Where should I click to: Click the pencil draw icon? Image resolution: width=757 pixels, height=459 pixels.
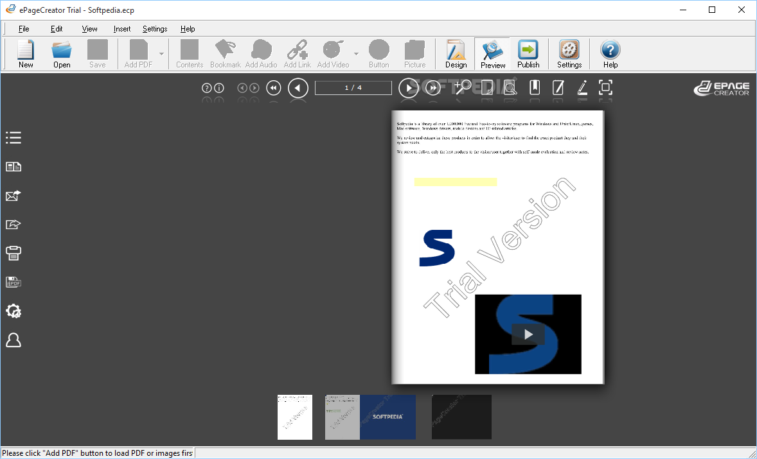[x=582, y=87]
